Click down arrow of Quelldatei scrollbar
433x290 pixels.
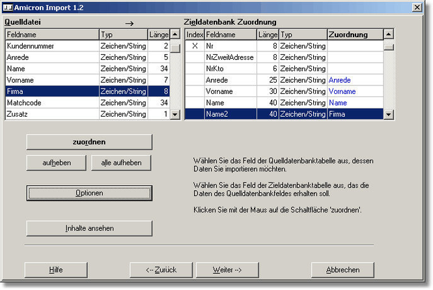tap(175, 114)
